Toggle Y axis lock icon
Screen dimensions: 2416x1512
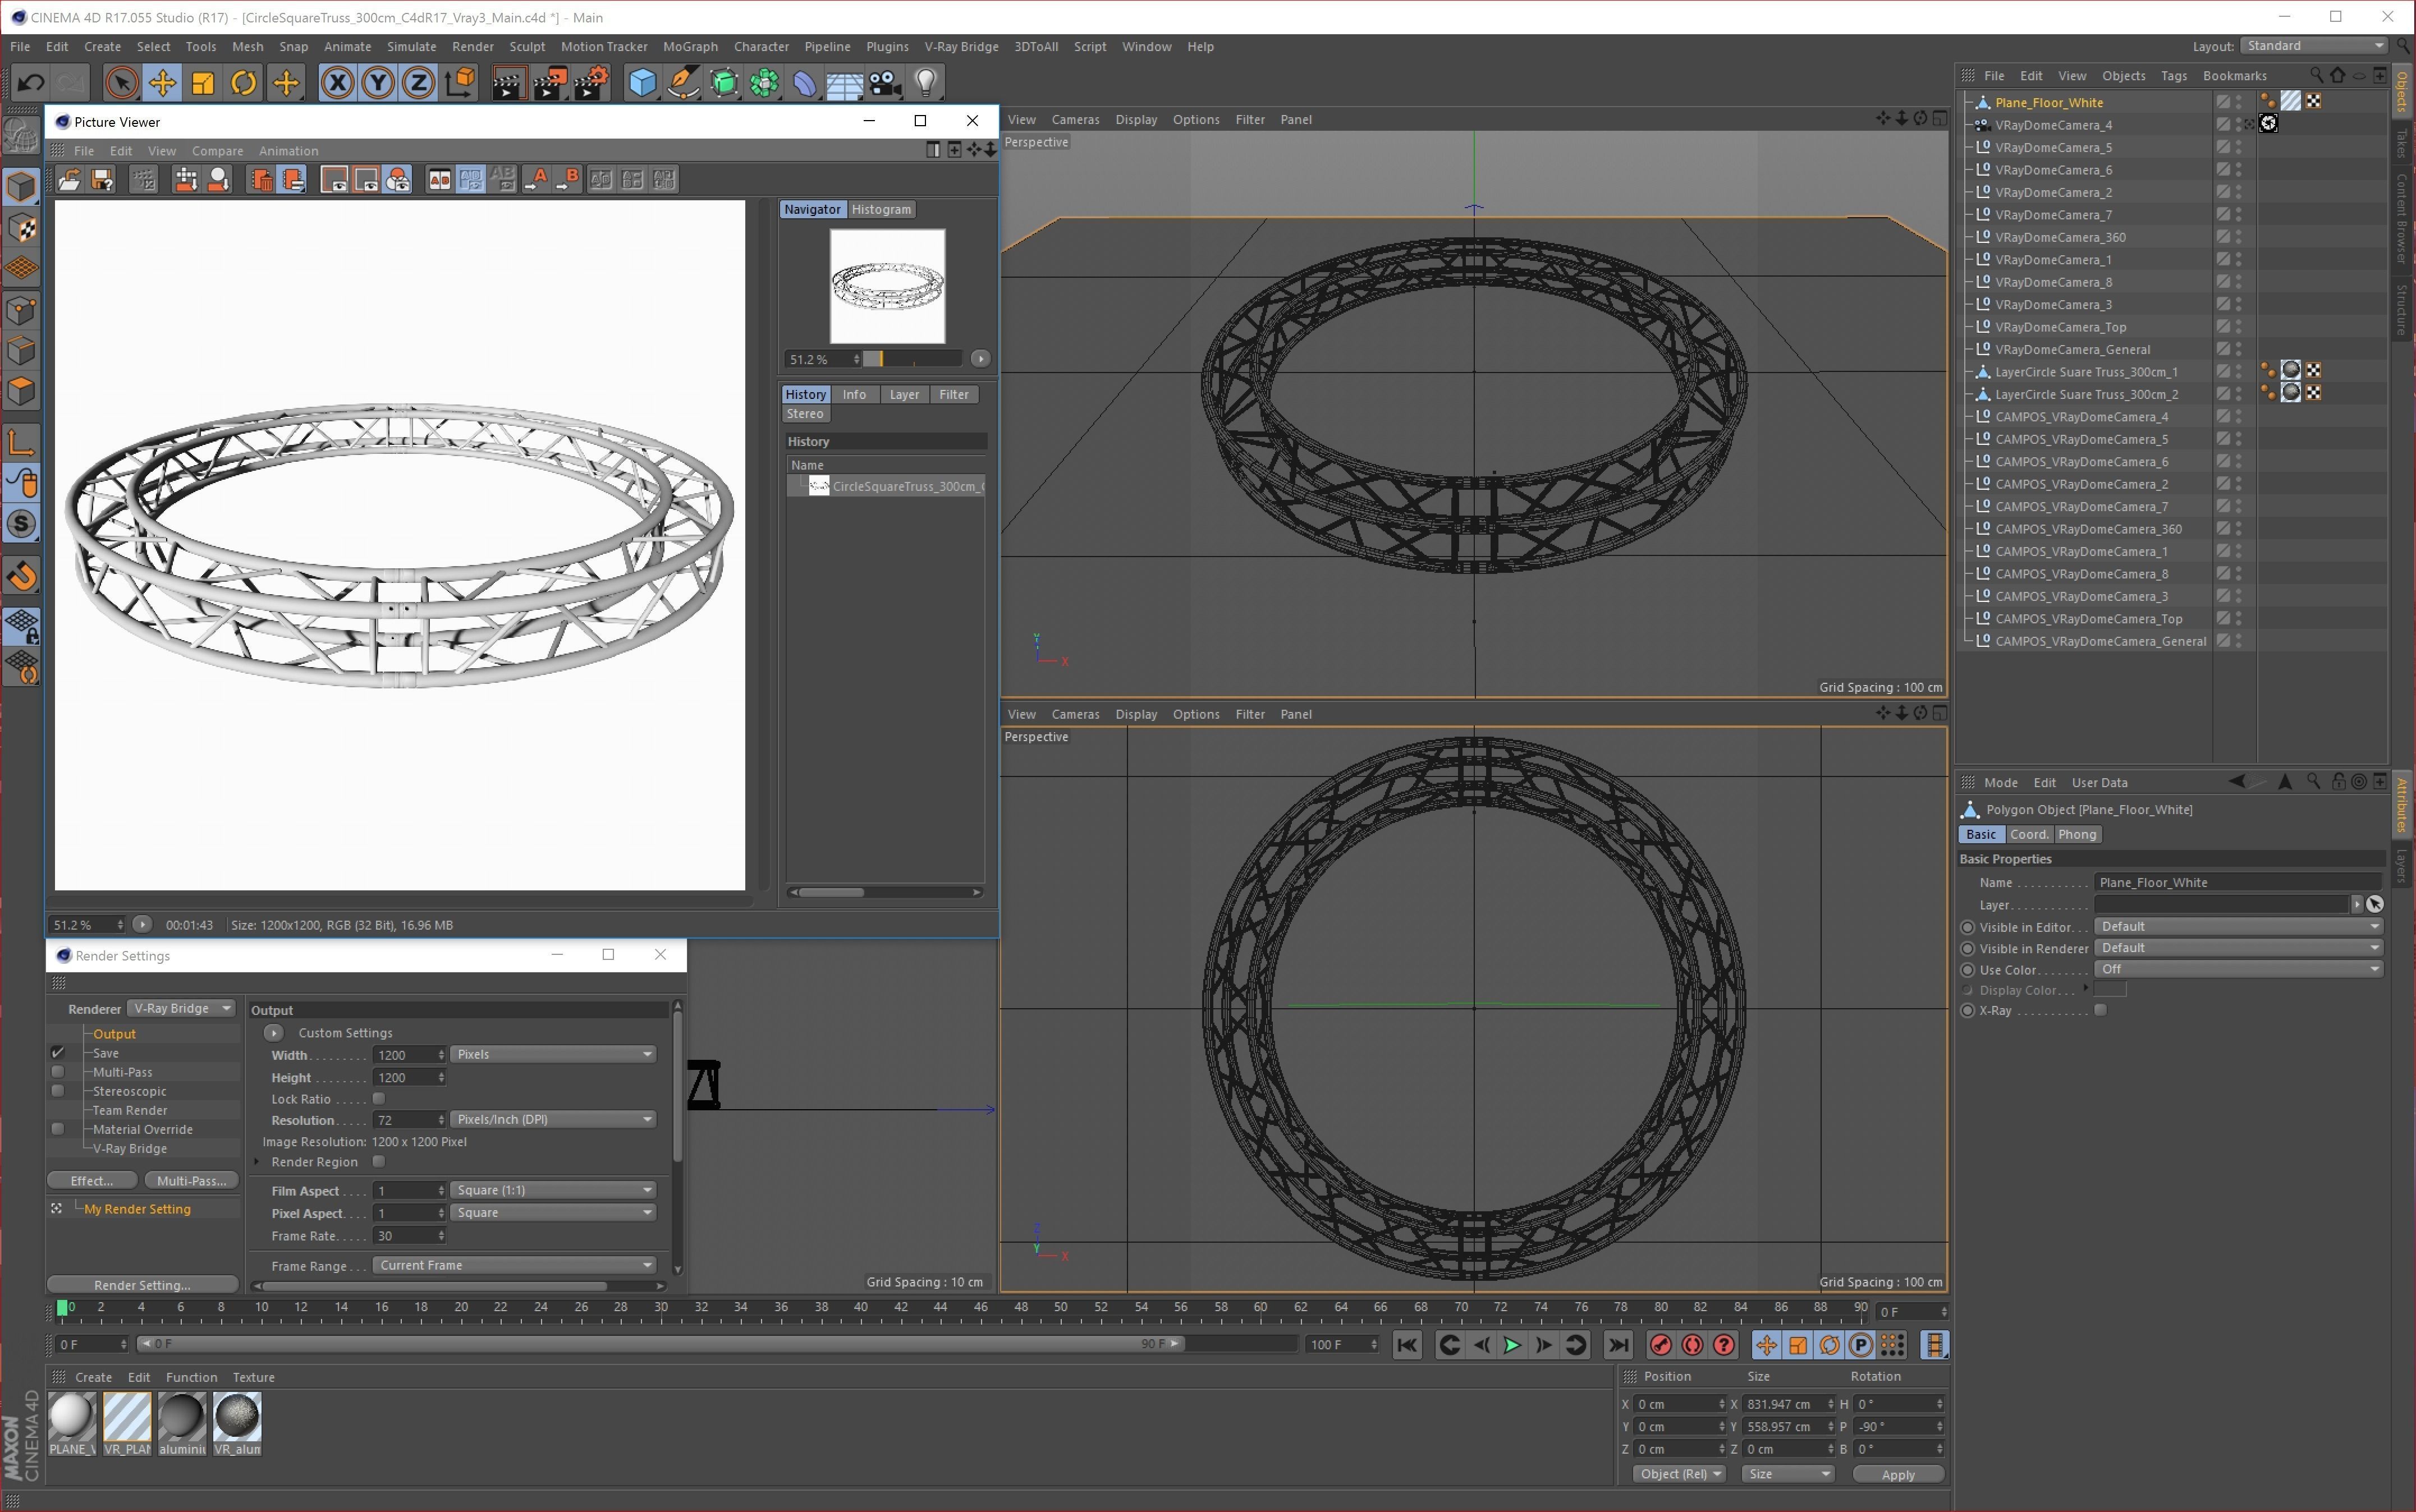tap(378, 82)
